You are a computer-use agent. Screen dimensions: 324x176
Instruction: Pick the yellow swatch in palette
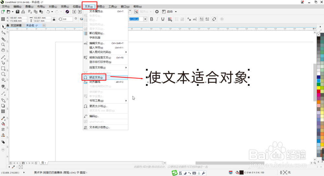point(318,88)
